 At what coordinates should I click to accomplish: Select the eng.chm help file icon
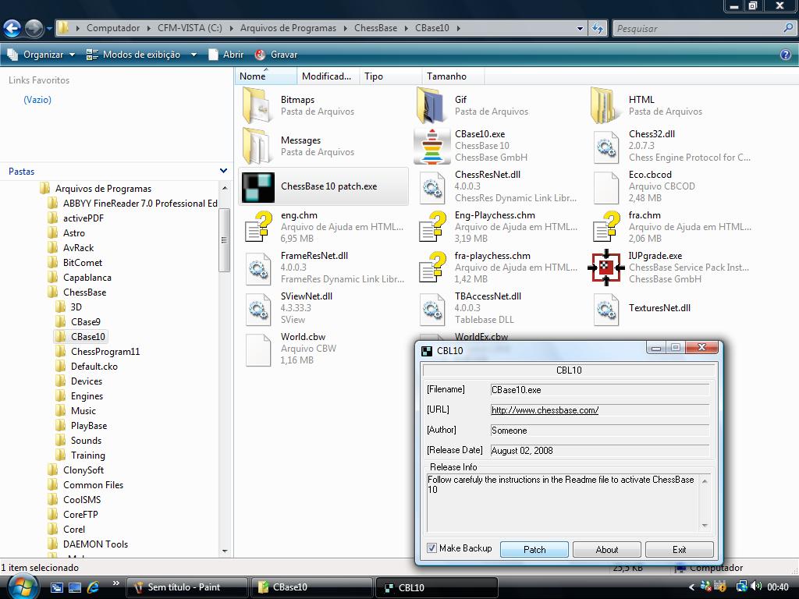[x=258, y=227]
